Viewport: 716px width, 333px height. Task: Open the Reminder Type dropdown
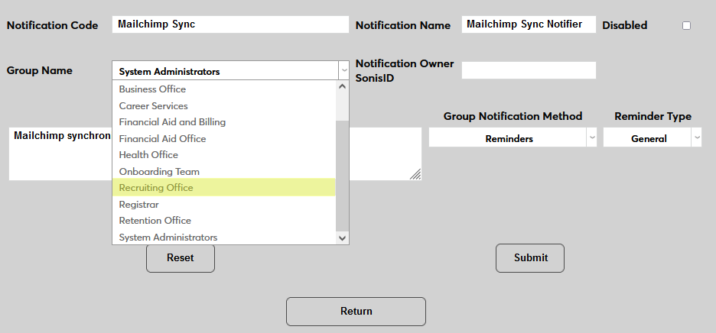coord(653,137)
